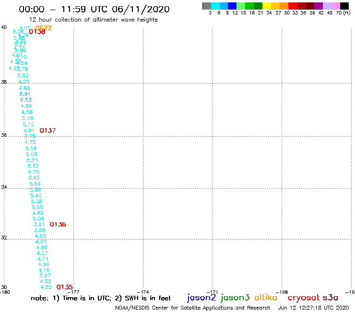
Task: Click the bright red legend swatch
Action: 293,6
